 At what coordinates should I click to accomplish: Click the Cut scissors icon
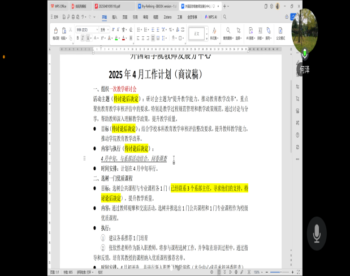click(x=71, y=29)
